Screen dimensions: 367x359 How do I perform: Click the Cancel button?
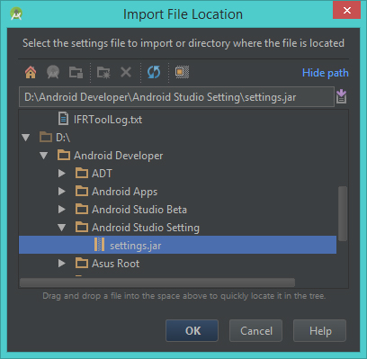click(255, 330)
